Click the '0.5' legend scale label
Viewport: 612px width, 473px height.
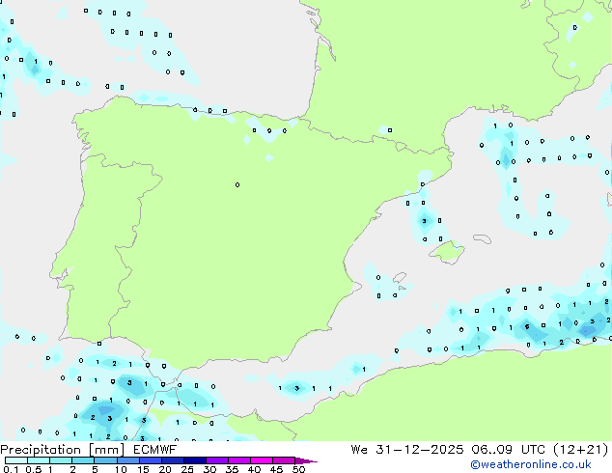coord(34,469)
